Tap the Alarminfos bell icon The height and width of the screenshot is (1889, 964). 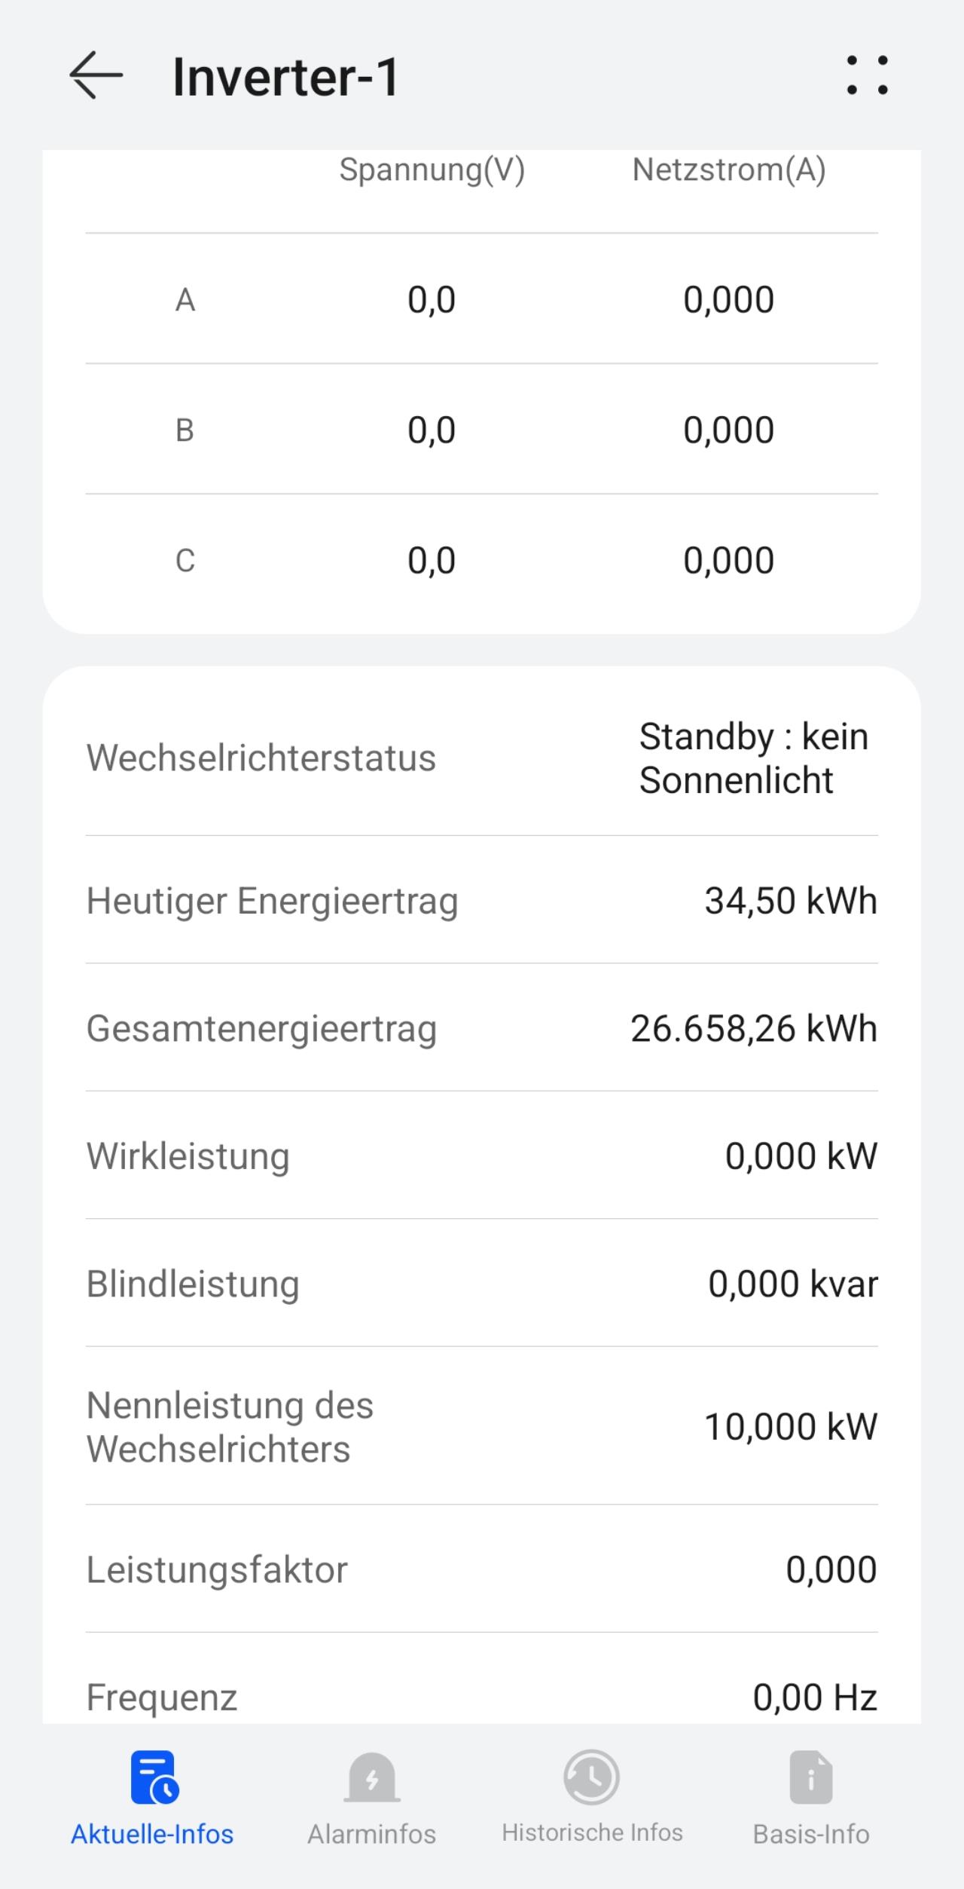point(371,1777)
